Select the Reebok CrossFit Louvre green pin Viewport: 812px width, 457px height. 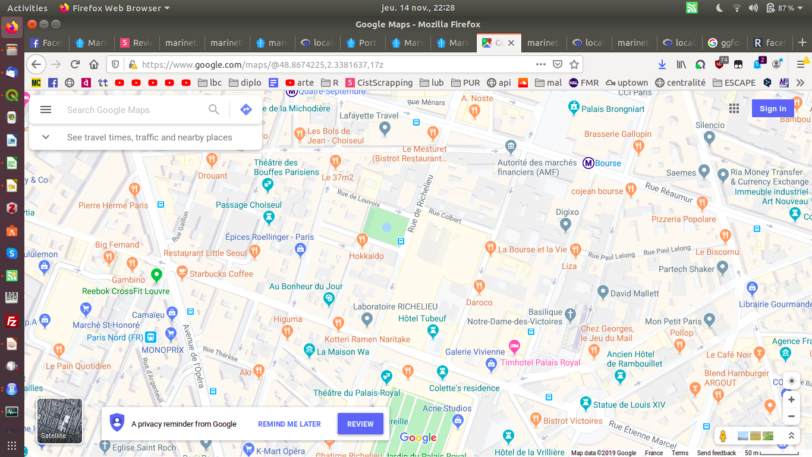pyautogui.click(x=156, y=275)
